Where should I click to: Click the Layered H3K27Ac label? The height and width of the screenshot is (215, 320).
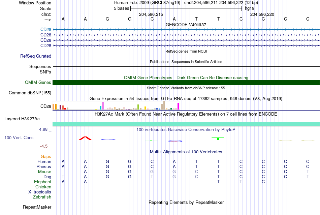click(22, 119)
